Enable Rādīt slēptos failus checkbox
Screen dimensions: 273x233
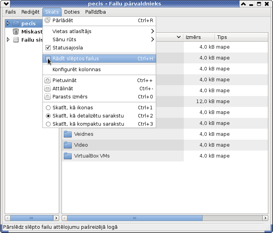click(48, 59)
